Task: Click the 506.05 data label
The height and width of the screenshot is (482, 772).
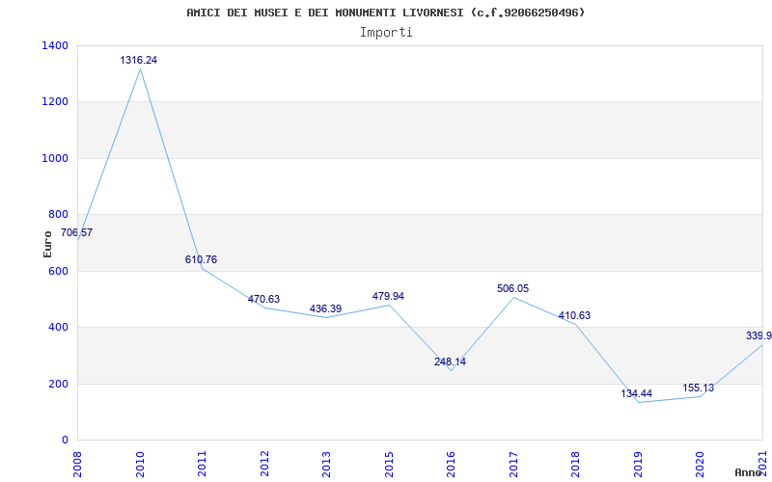Action: (x=513, y=288)
